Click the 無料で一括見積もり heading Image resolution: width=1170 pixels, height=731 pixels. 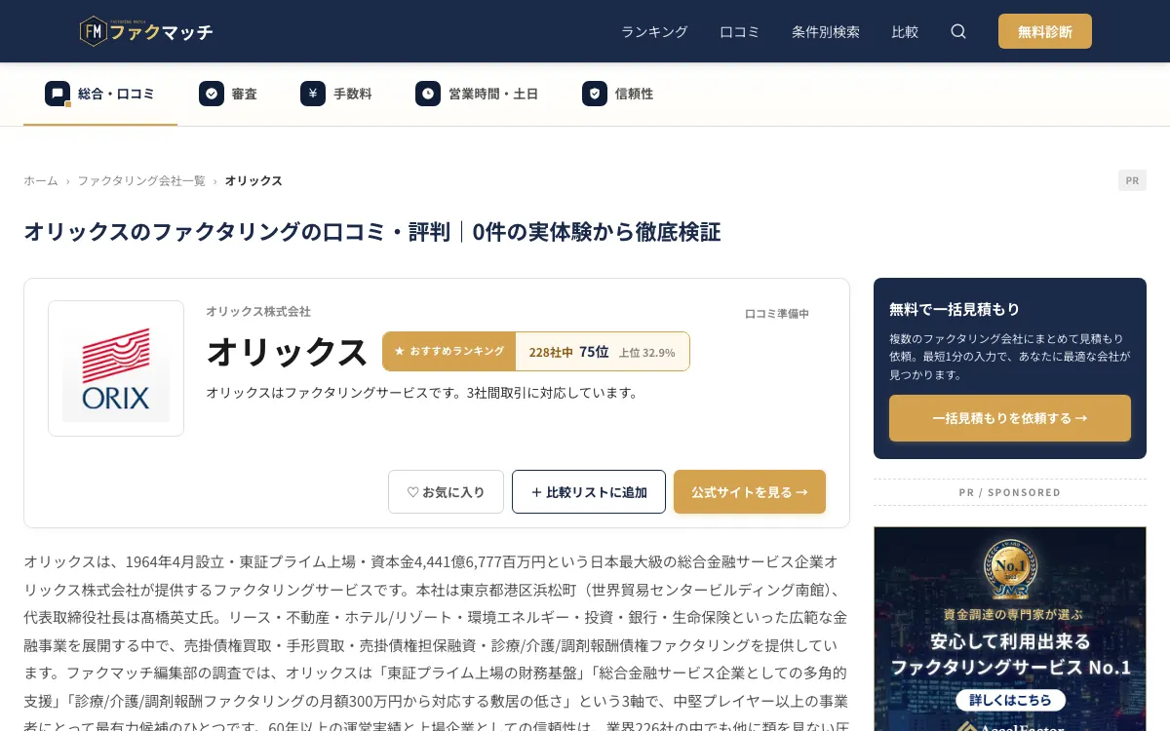click(x=955, y=309)
